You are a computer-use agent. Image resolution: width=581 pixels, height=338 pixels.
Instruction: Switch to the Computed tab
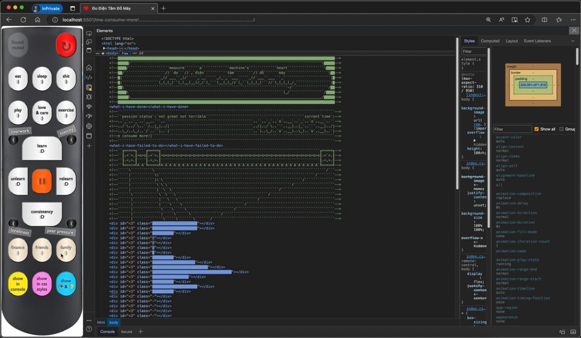490,41
